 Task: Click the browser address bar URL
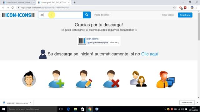[x=45, y=7]
